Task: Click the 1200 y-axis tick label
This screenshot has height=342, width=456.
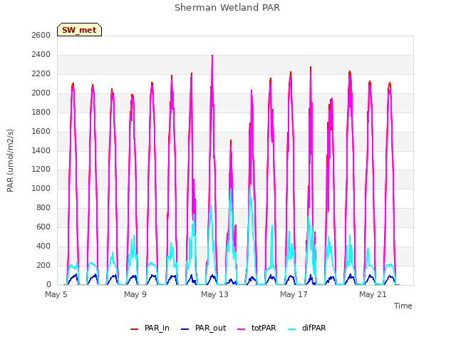Action: click(41, 170)
